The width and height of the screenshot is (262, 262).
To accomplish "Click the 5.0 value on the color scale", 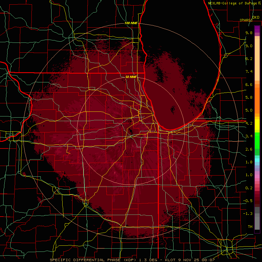I will tap(249, 110).
